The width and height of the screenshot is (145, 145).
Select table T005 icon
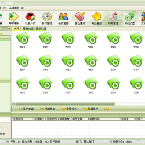coord(114,38)
